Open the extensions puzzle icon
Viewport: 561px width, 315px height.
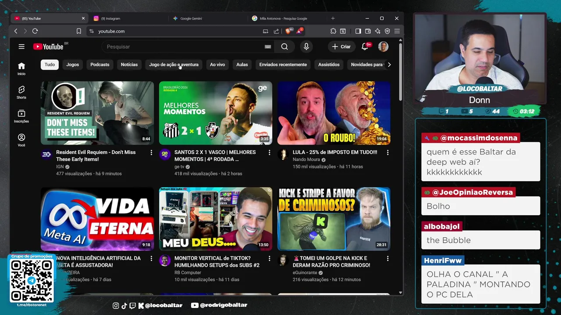(333, 31)
